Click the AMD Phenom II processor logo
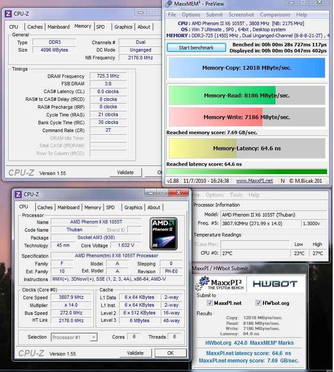 [x=163, y=234]
